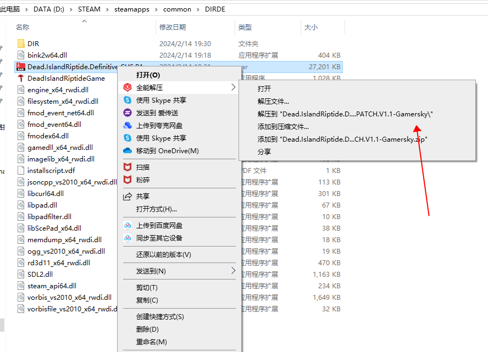Click the red RAR archive file icon
The height and width of the screenshot is (352, 488).
coord(21,66)
